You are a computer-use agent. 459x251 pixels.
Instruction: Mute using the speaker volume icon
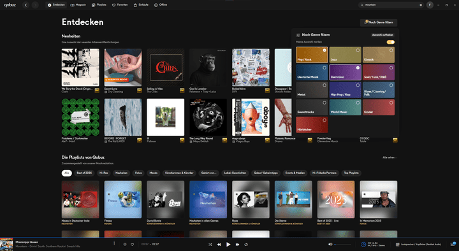[330, 244]
